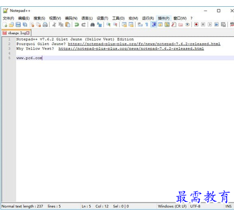This screenshot has height=212, width=234.
Task: Open the Function List panel icon
Action: (174, 24)
